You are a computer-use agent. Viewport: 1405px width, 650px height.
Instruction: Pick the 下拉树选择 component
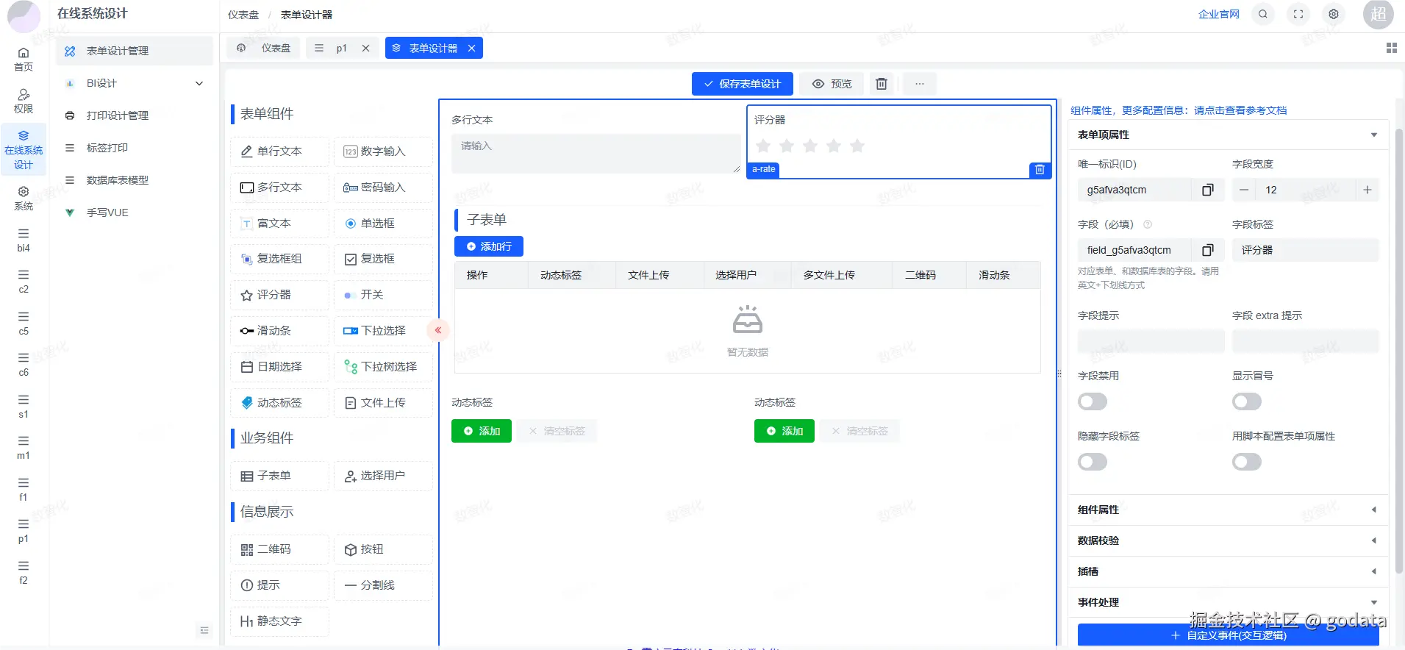383,367
